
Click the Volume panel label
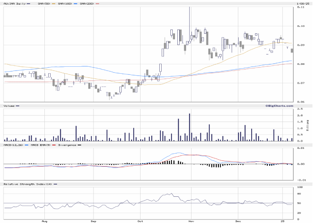[x=9, y=105]
